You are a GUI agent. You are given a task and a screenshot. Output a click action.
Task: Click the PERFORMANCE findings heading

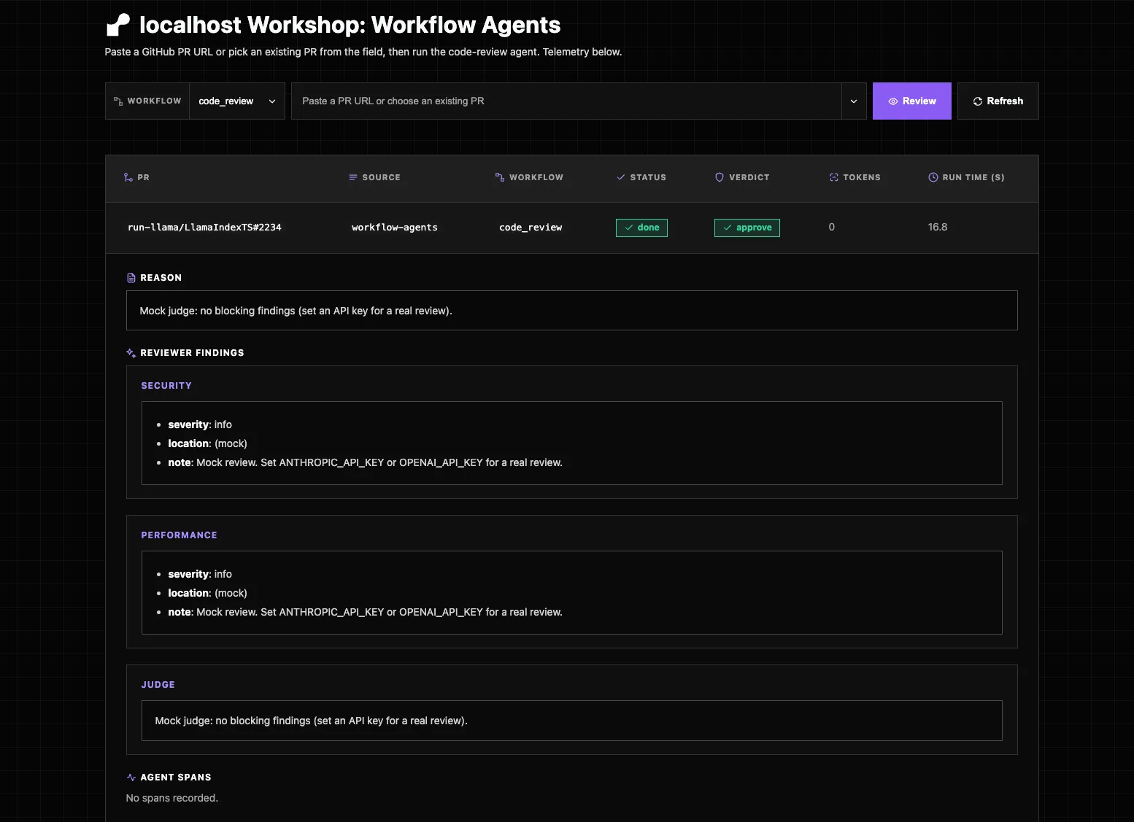point(179,535)
